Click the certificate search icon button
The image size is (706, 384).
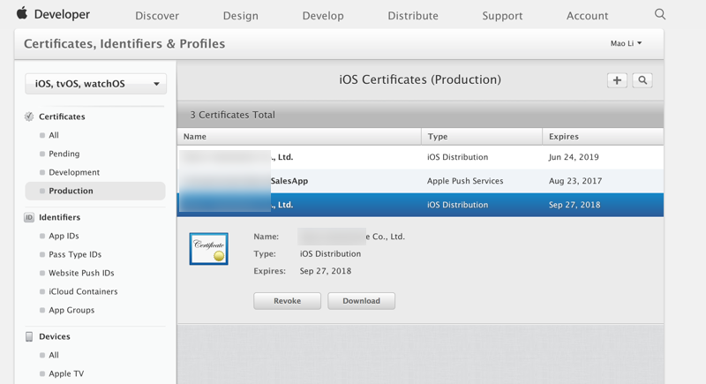click(x=642, y=80)
